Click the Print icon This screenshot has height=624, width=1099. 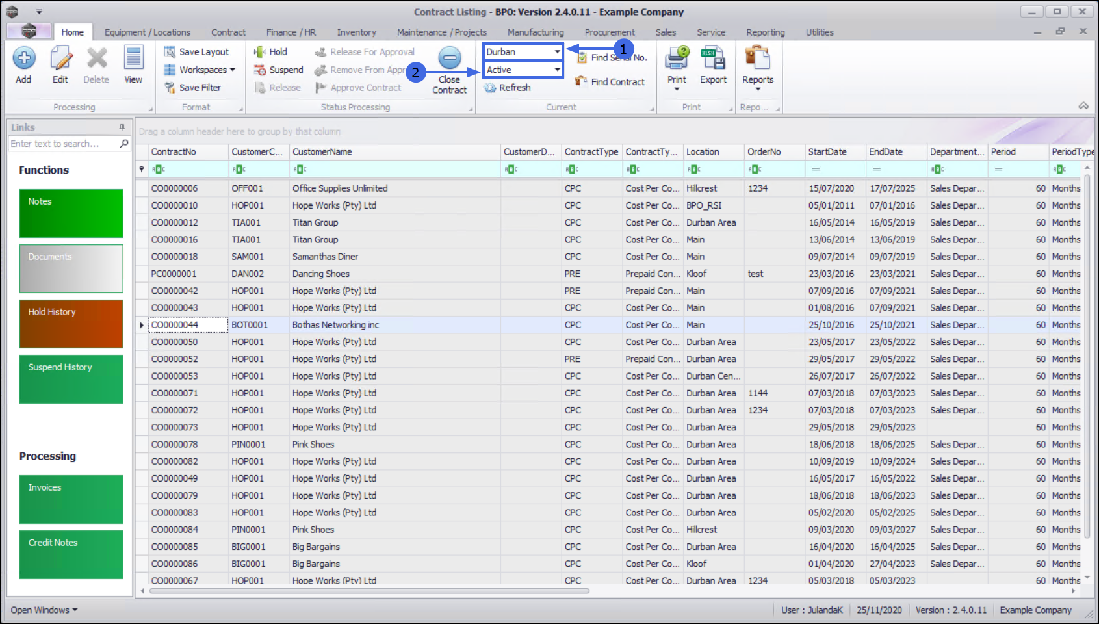pyautogui.click(x=677, y=58)
